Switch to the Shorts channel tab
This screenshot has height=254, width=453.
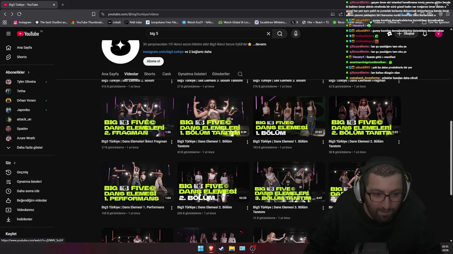150,74
